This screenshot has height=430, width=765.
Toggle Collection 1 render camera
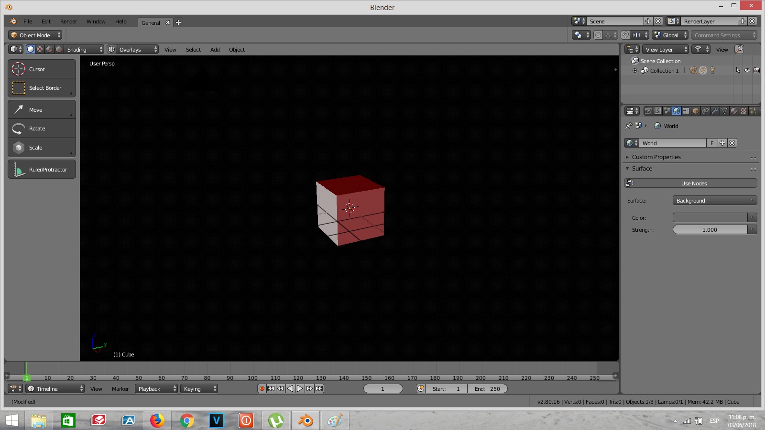pos(756,70)
